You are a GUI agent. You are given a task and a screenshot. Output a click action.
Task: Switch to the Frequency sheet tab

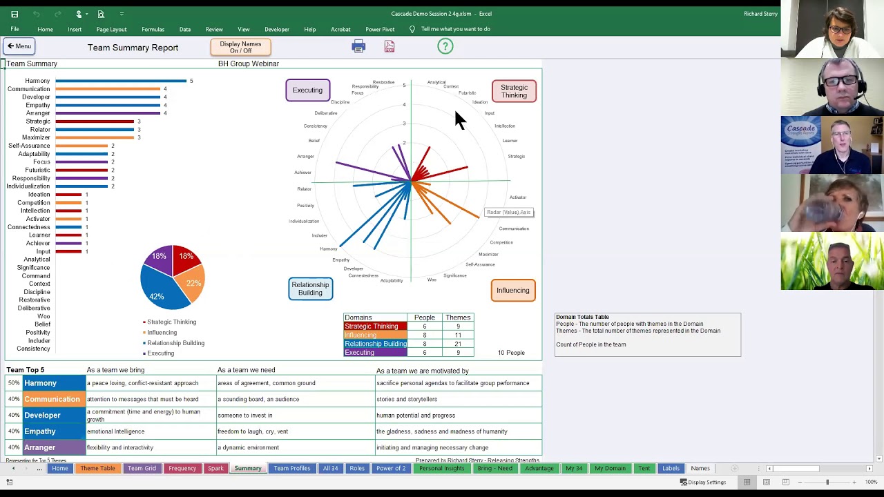[182, 468]
